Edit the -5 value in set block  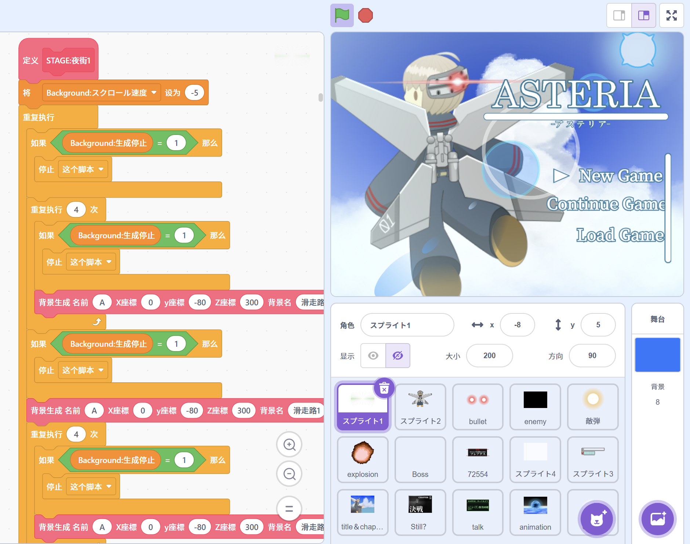pos(195,93)
